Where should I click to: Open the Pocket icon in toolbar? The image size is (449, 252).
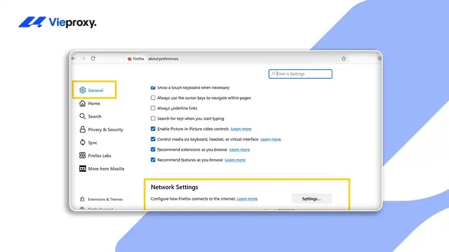(x=380, y=59)
